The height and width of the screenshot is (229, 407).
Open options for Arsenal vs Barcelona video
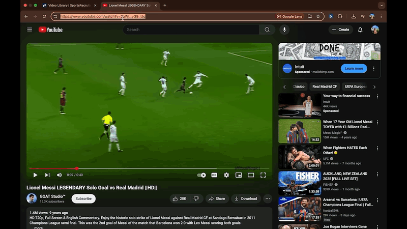tap(377, 200)
